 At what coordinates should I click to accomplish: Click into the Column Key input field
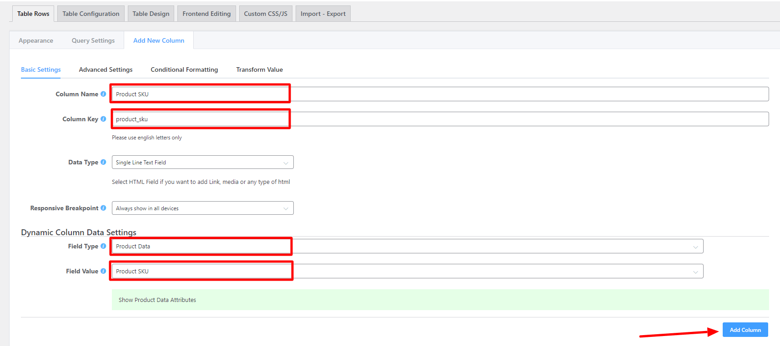[x=440, y=119]
